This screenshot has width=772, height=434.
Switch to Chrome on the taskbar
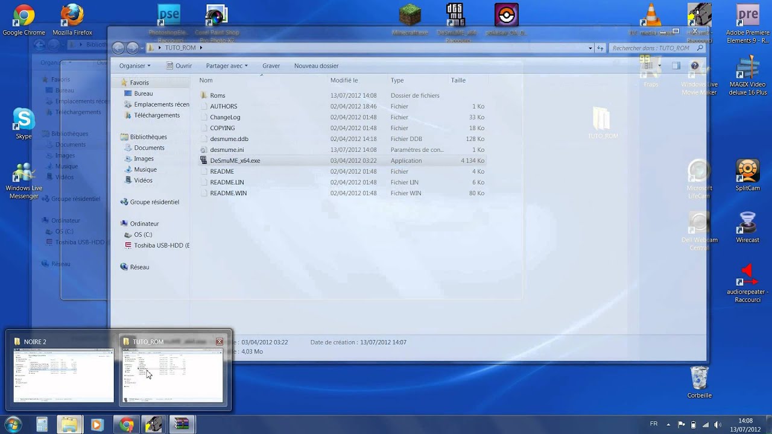(126, 424)
